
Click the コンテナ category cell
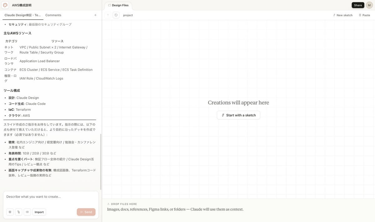coord(10,70)
